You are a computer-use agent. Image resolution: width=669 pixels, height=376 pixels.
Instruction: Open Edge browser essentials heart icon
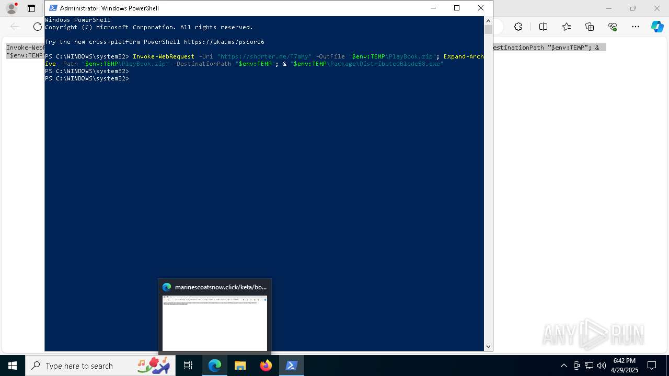613,27
